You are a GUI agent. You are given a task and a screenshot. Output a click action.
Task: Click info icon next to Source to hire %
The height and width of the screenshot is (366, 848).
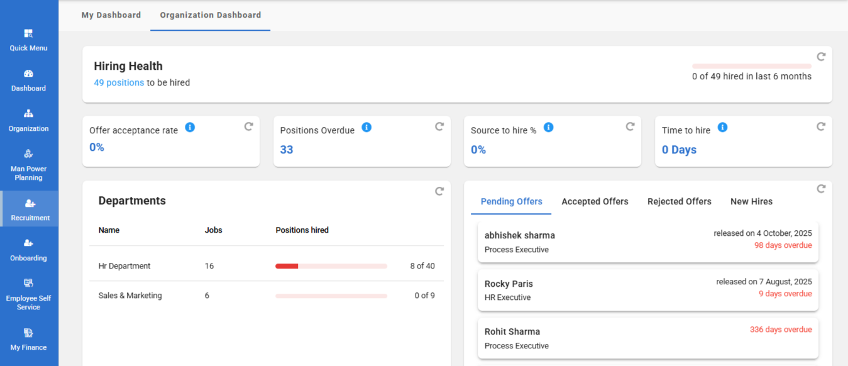click(548, 127)
